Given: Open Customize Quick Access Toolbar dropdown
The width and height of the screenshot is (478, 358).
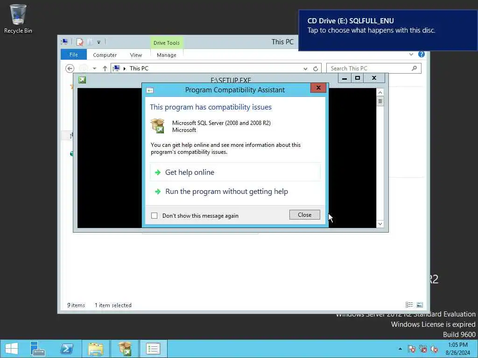Looking at the screenshot, I should pyautogui.click(x=99, y=42).
